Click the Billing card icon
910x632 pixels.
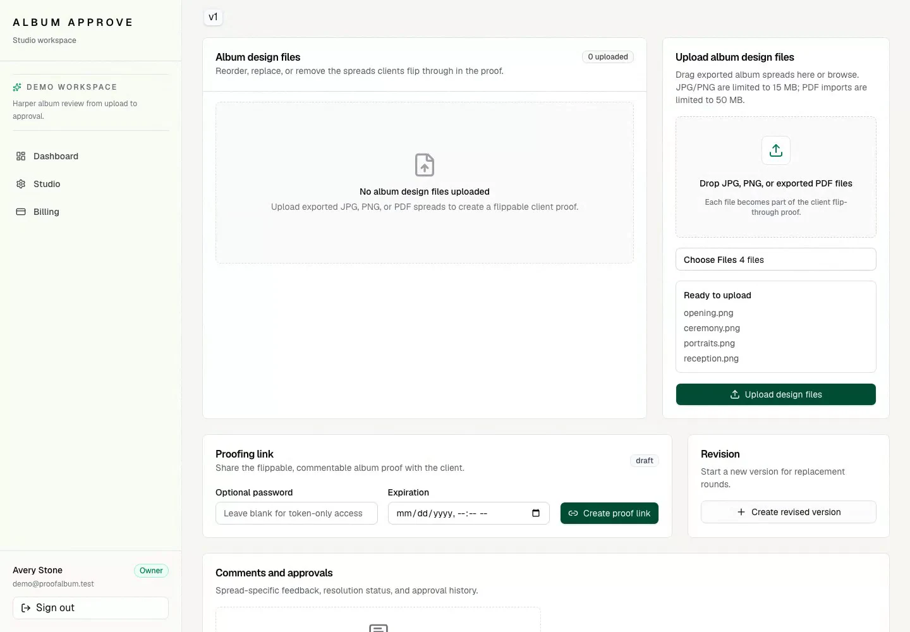pos(21,212)
